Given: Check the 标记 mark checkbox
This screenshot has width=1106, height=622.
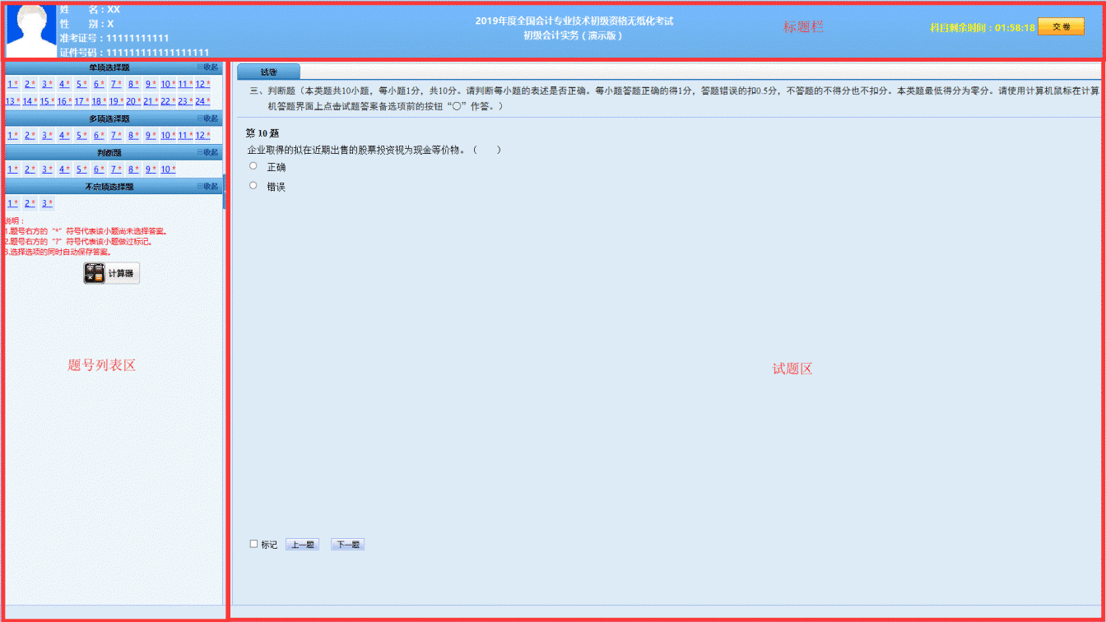Looking at the screenshot, I should tap(254, 544).
